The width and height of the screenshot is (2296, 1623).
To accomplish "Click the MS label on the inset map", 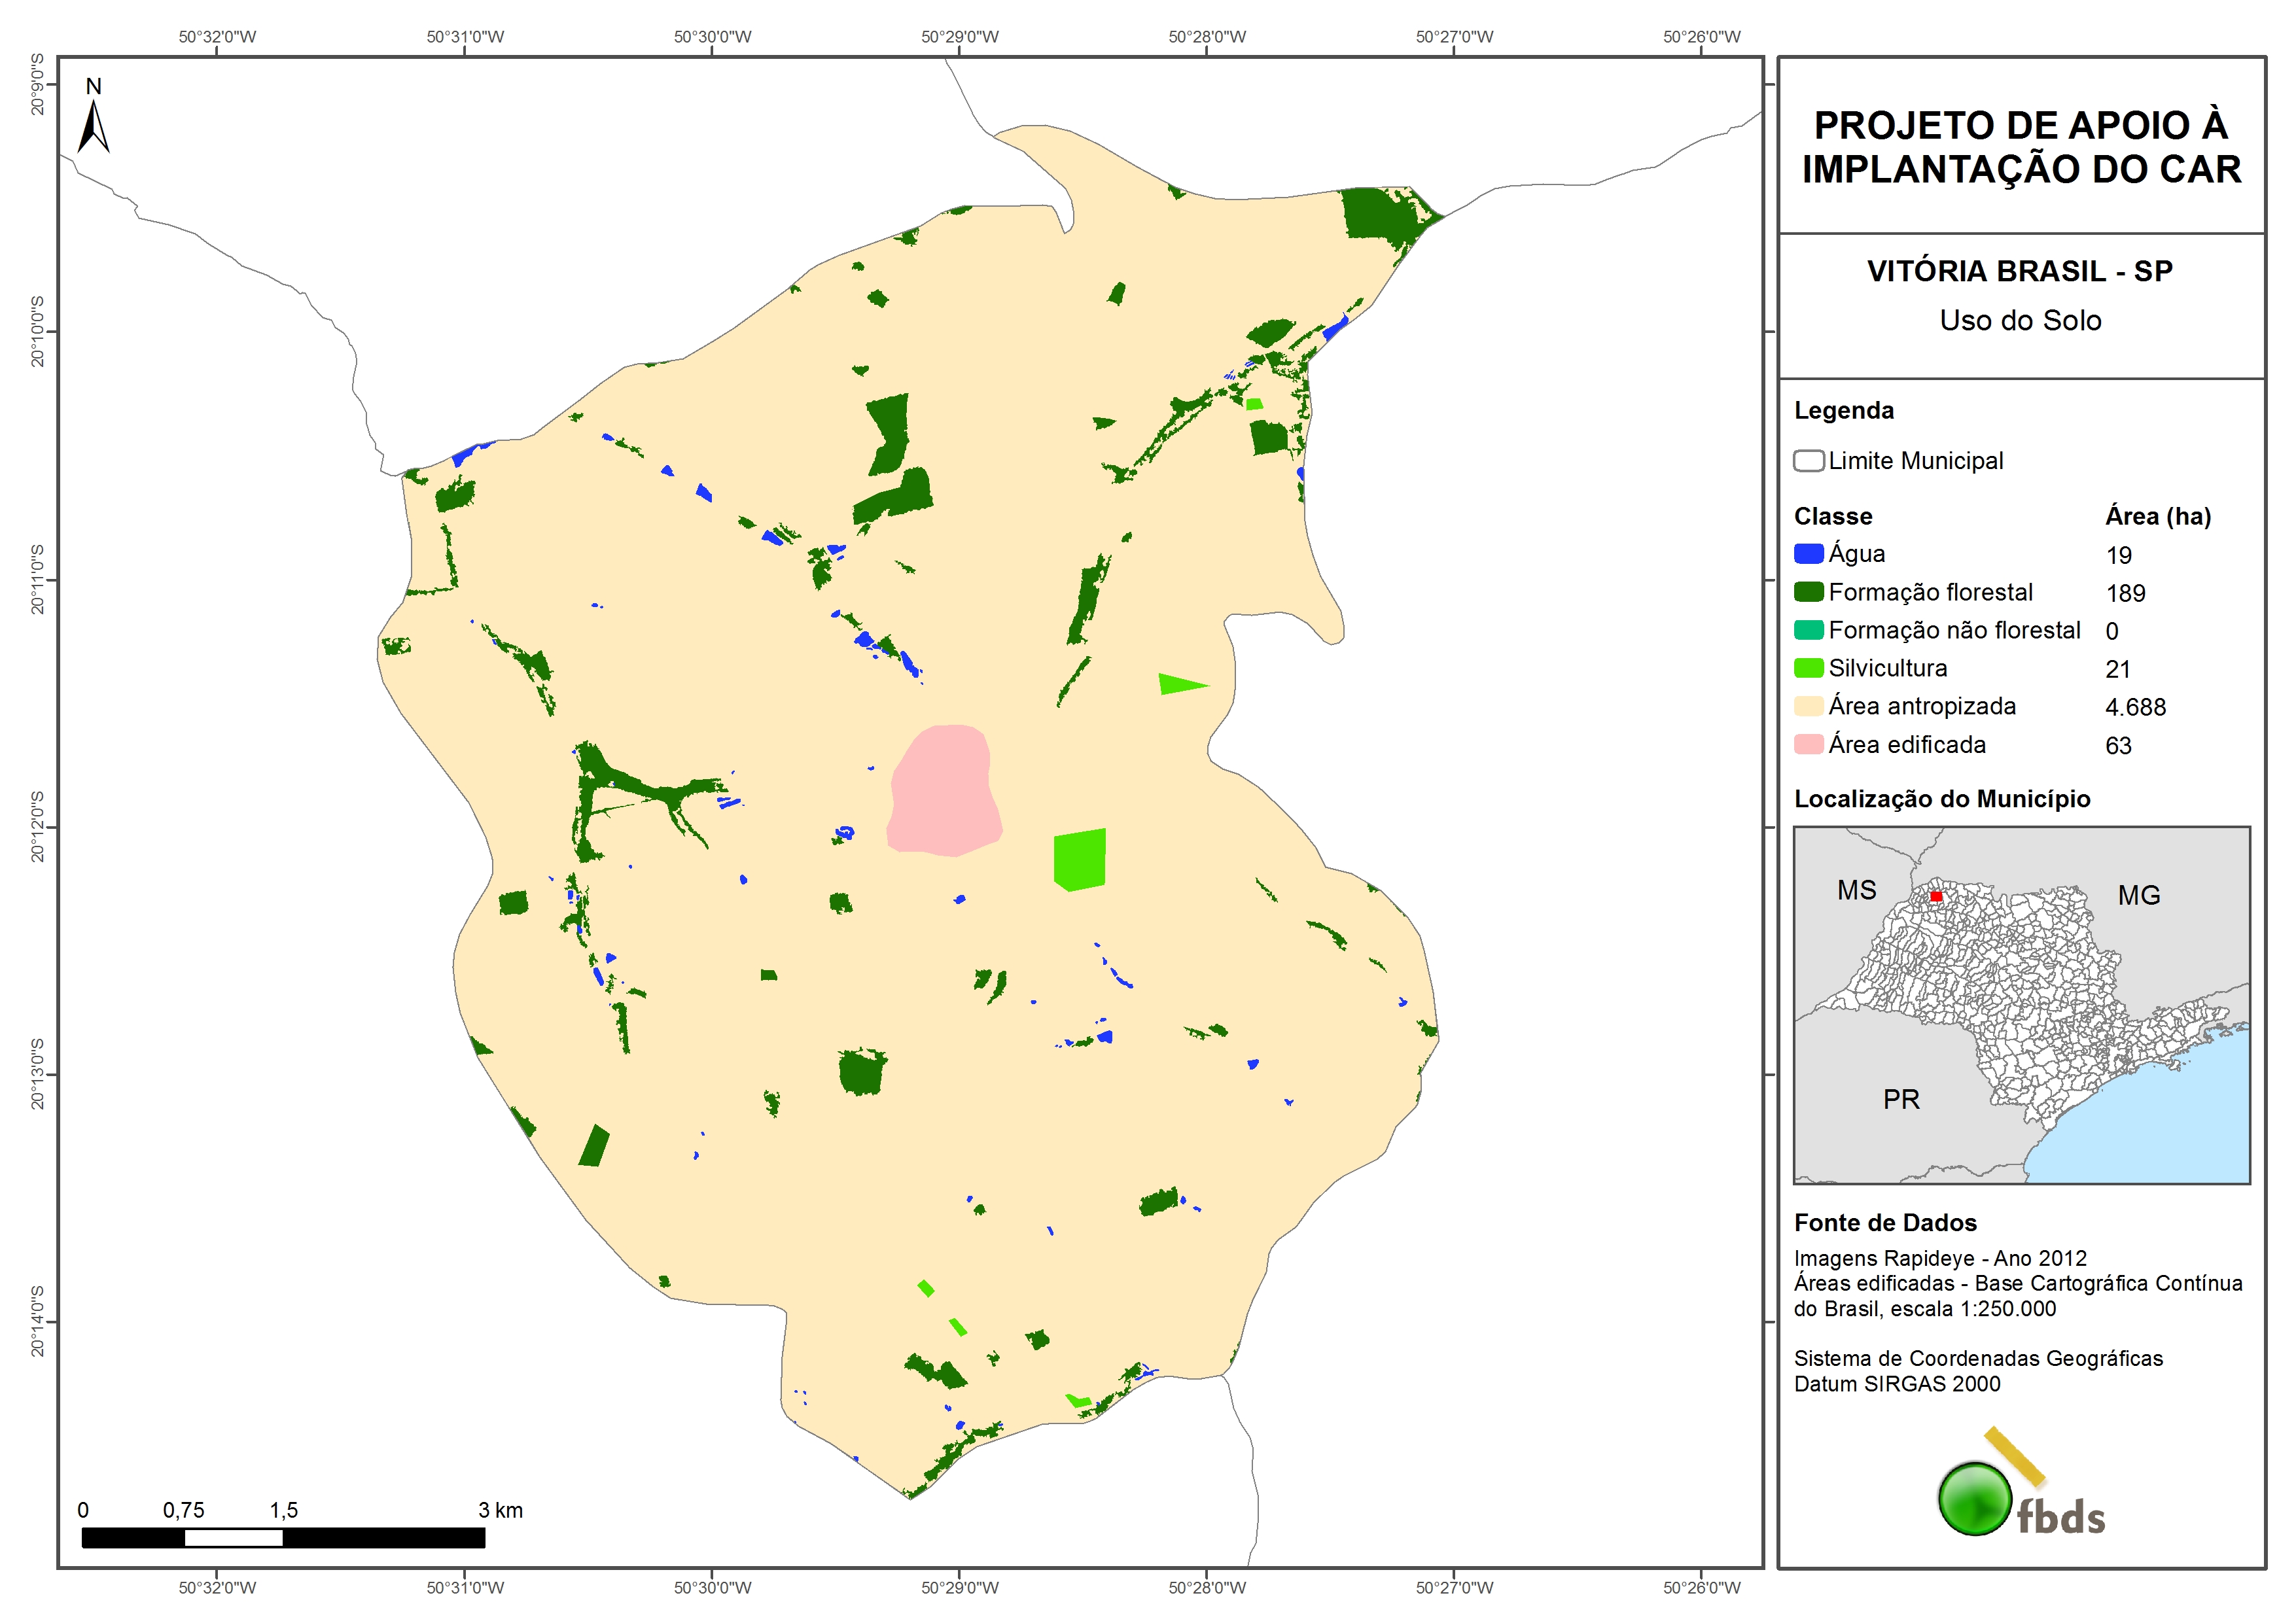I will (1856, 890).
